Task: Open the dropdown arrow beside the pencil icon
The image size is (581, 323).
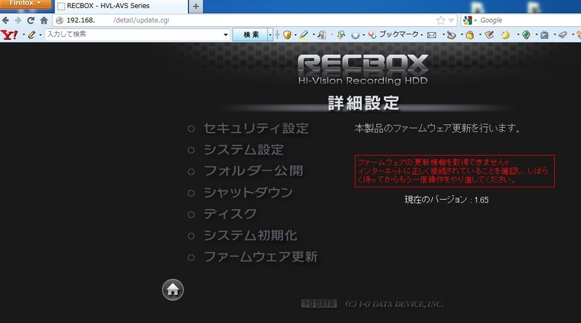Action: pos(40,35)
